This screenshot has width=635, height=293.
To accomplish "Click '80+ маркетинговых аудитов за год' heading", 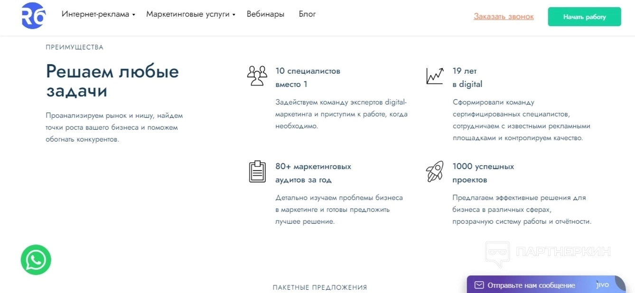I will point(314,173).
